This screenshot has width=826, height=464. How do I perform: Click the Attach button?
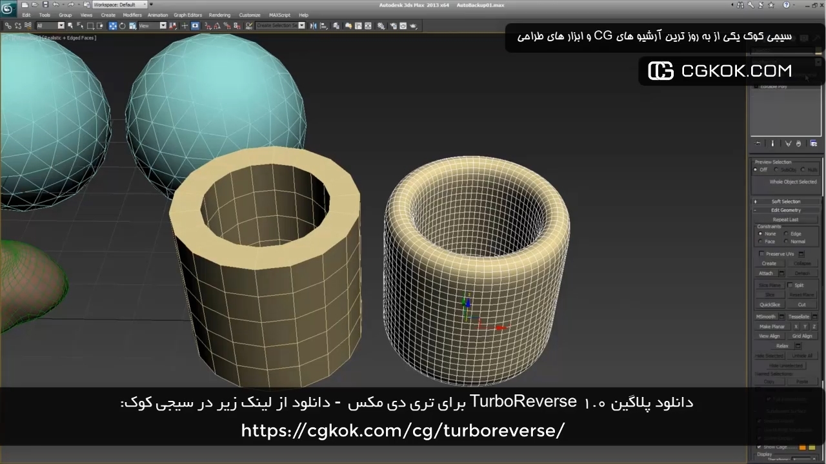coord(765,273)
